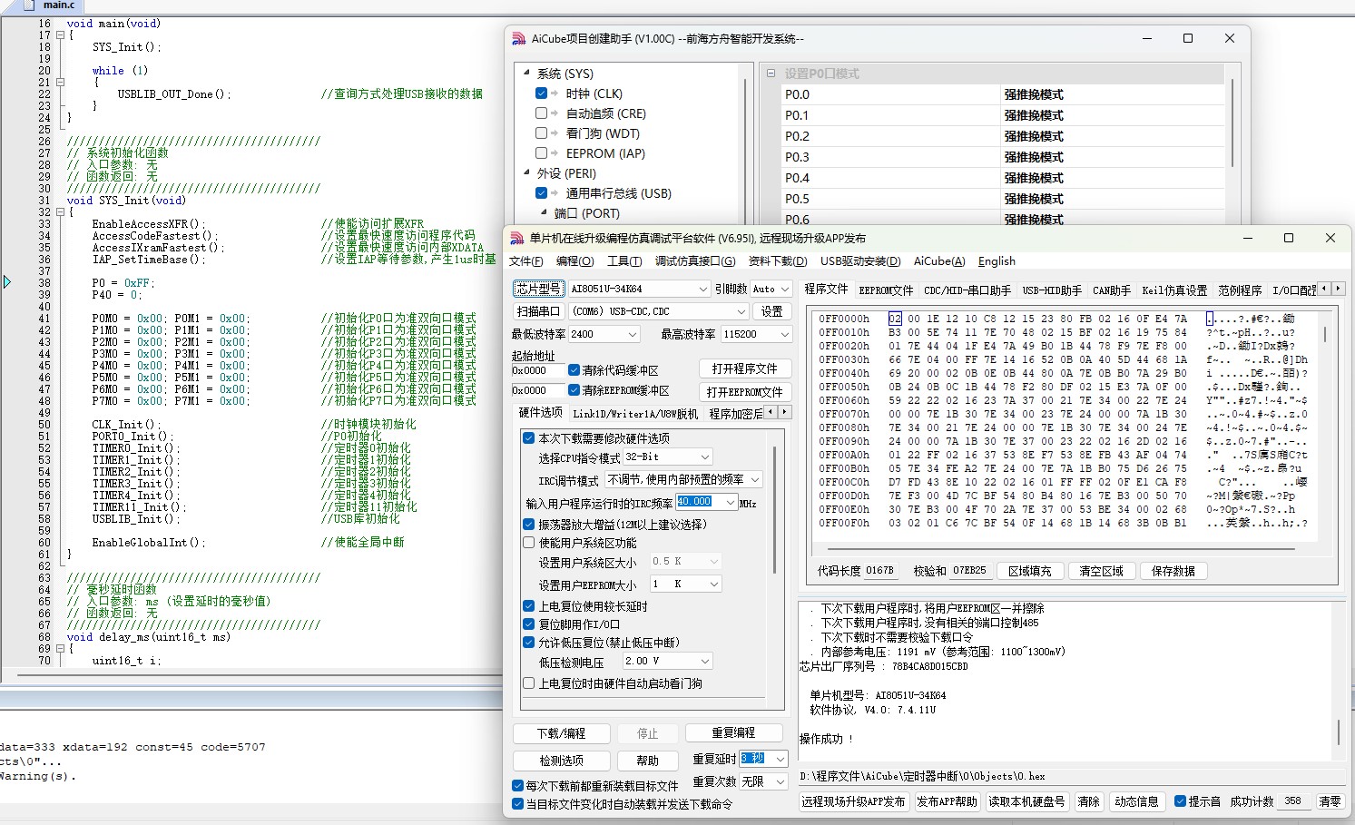Click the IRC frequency 40.000 input field
1355x825 pixels.
706,502
